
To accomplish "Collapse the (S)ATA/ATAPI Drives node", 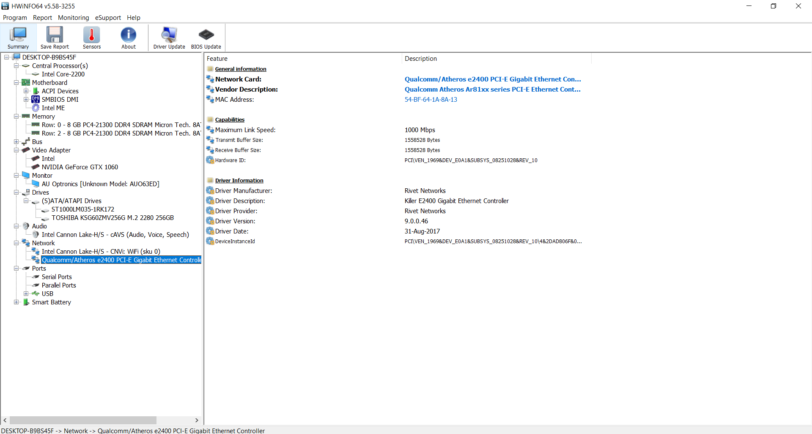I will click(x=26, y=201).
